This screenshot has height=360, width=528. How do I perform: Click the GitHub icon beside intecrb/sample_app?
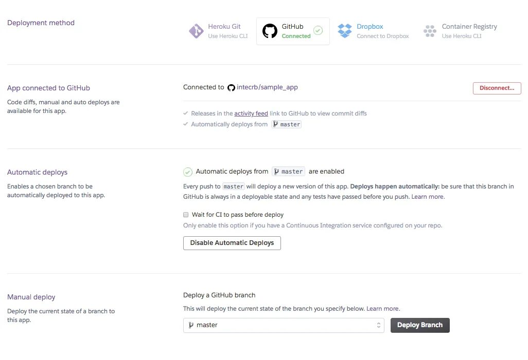(231, 88)
